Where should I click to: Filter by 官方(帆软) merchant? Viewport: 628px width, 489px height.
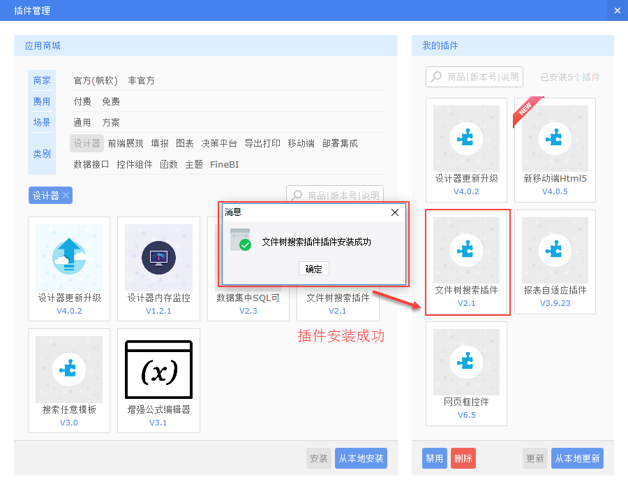[96, 80]
